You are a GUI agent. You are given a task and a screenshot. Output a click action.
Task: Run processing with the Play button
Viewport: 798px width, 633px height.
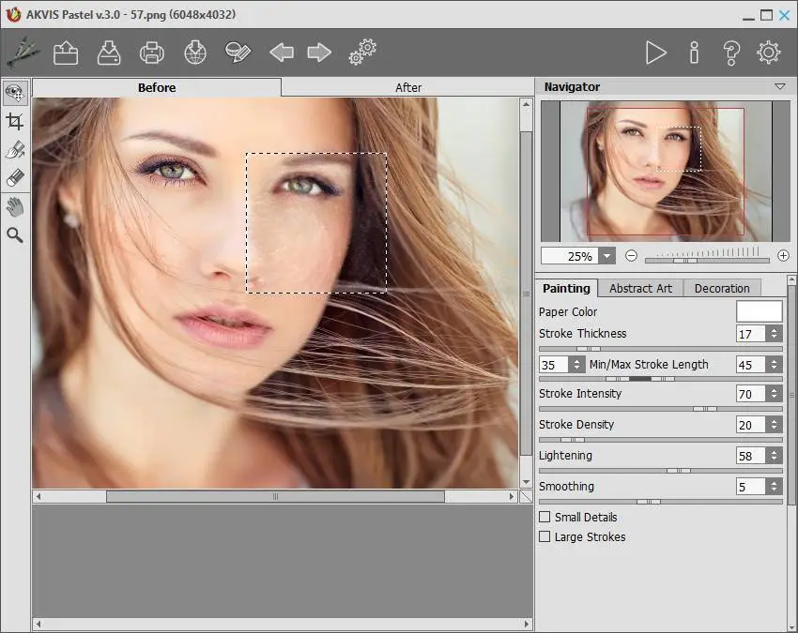click(655, 53)
